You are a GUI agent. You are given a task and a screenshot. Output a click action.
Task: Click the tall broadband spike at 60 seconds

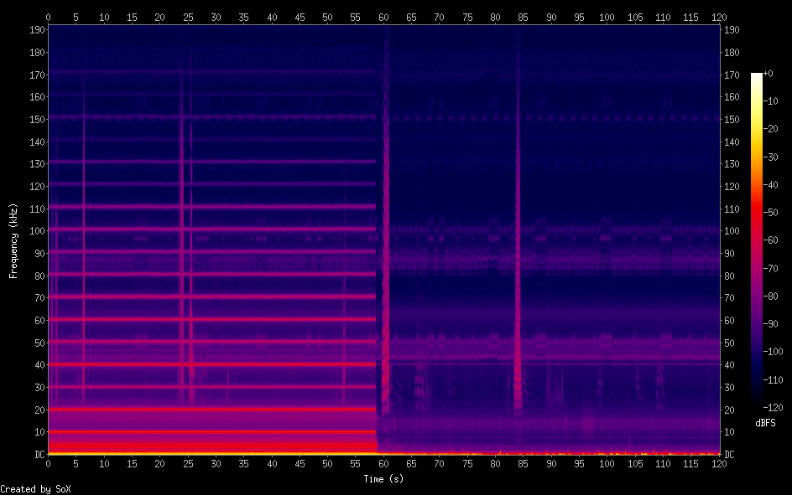click(x=385, y=251)
